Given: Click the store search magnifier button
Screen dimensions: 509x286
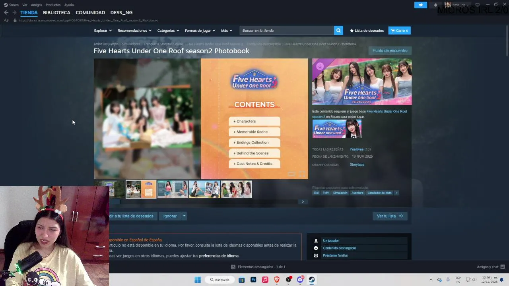Looking at the screenshot, I should 338,31.
